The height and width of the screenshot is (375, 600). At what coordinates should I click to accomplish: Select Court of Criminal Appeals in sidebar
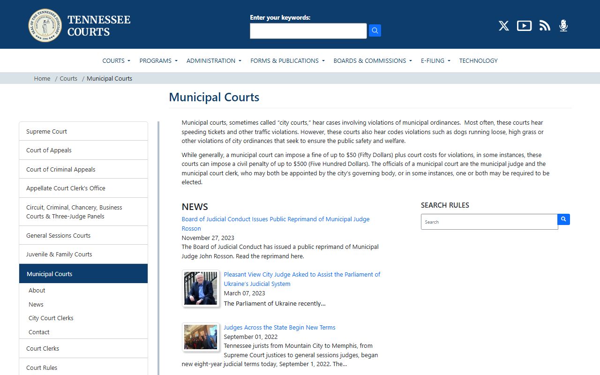click(x=83, y=169)
